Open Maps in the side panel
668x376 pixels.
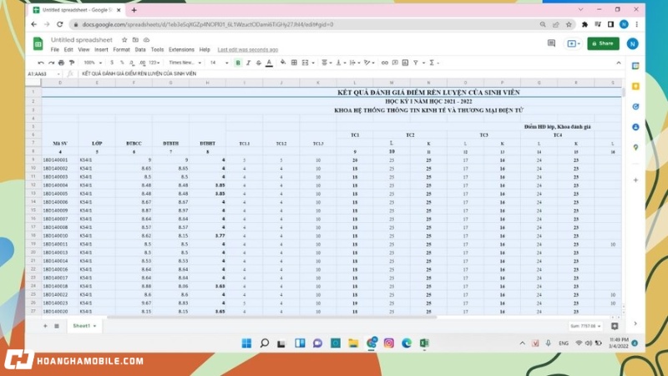pos(635,148)
